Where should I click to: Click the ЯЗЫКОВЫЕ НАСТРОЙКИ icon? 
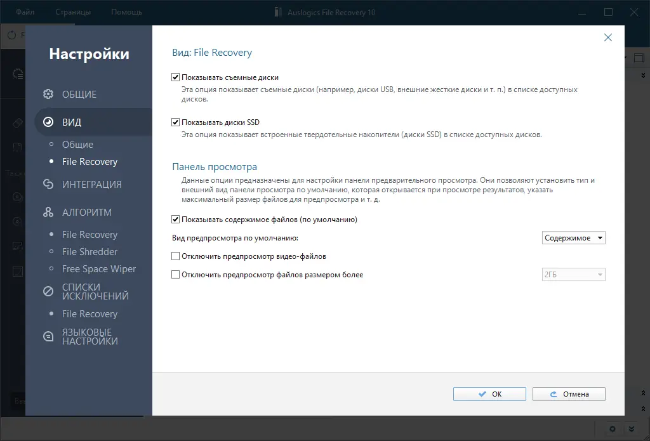pyautogui.click(x=48, y=336)
